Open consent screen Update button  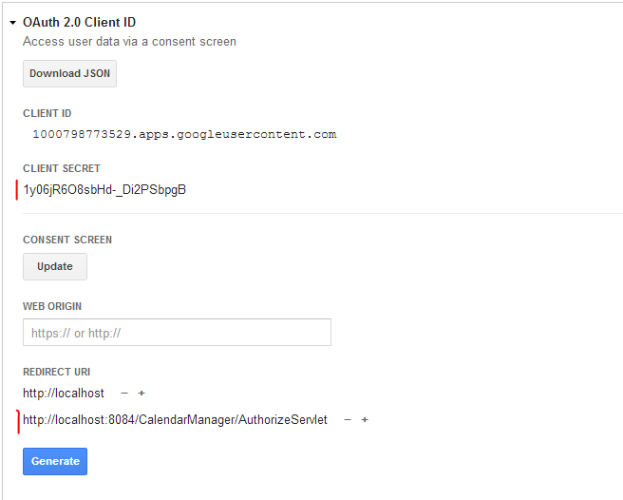(x=55, y=266)
